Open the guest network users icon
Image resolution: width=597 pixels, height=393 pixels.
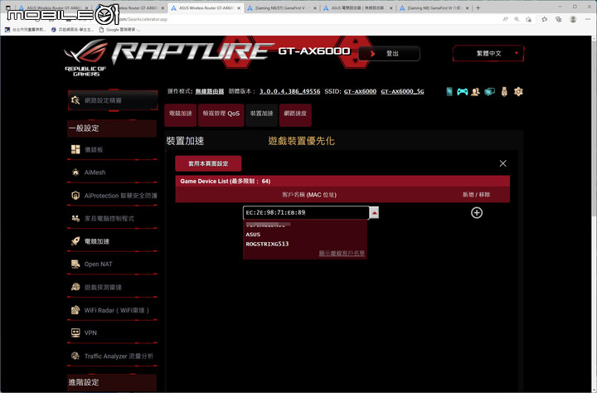(x=475, y=92)
